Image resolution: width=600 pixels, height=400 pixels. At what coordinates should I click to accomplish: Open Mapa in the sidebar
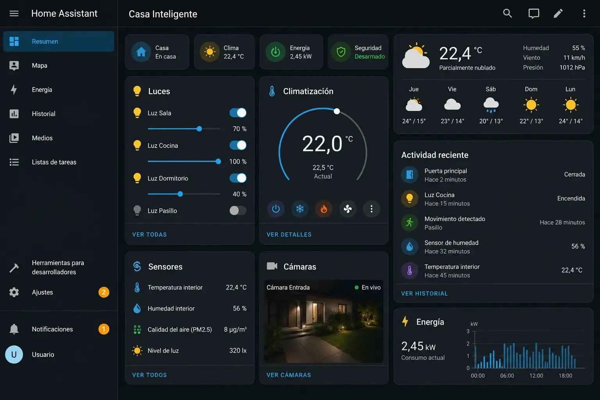click(x=59, y=66)
